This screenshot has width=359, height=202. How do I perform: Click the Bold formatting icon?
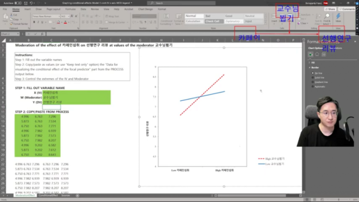[35, 22]
